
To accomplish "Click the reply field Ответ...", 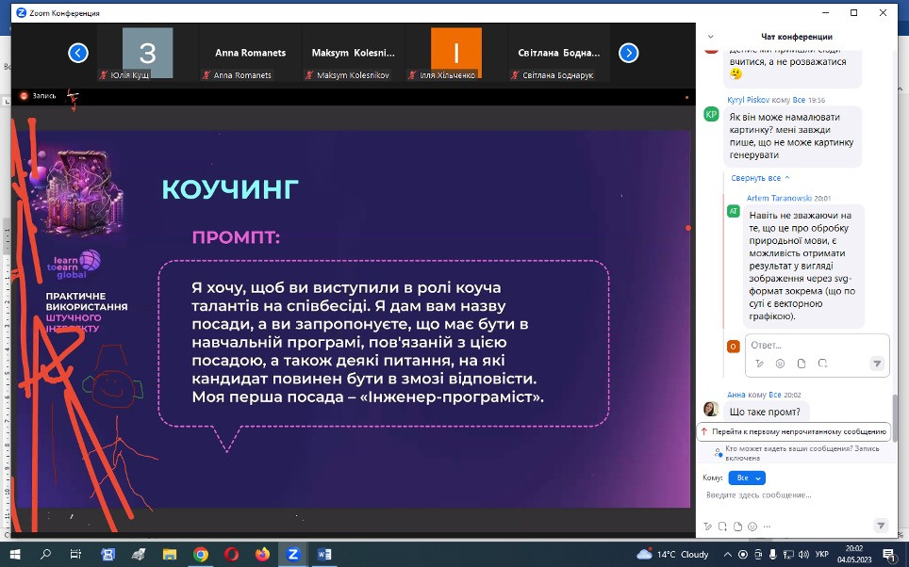I will (817, 345).
